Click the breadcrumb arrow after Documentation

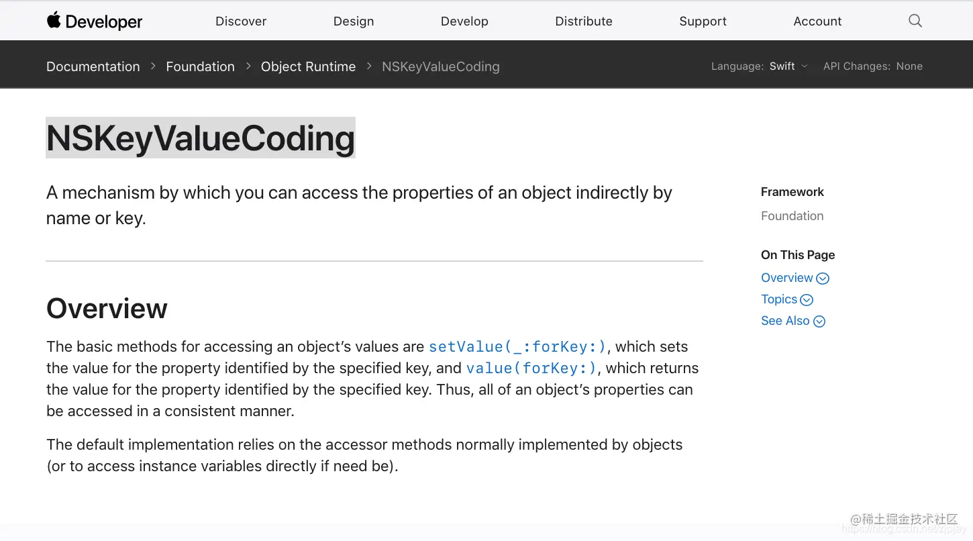[153, 66]
